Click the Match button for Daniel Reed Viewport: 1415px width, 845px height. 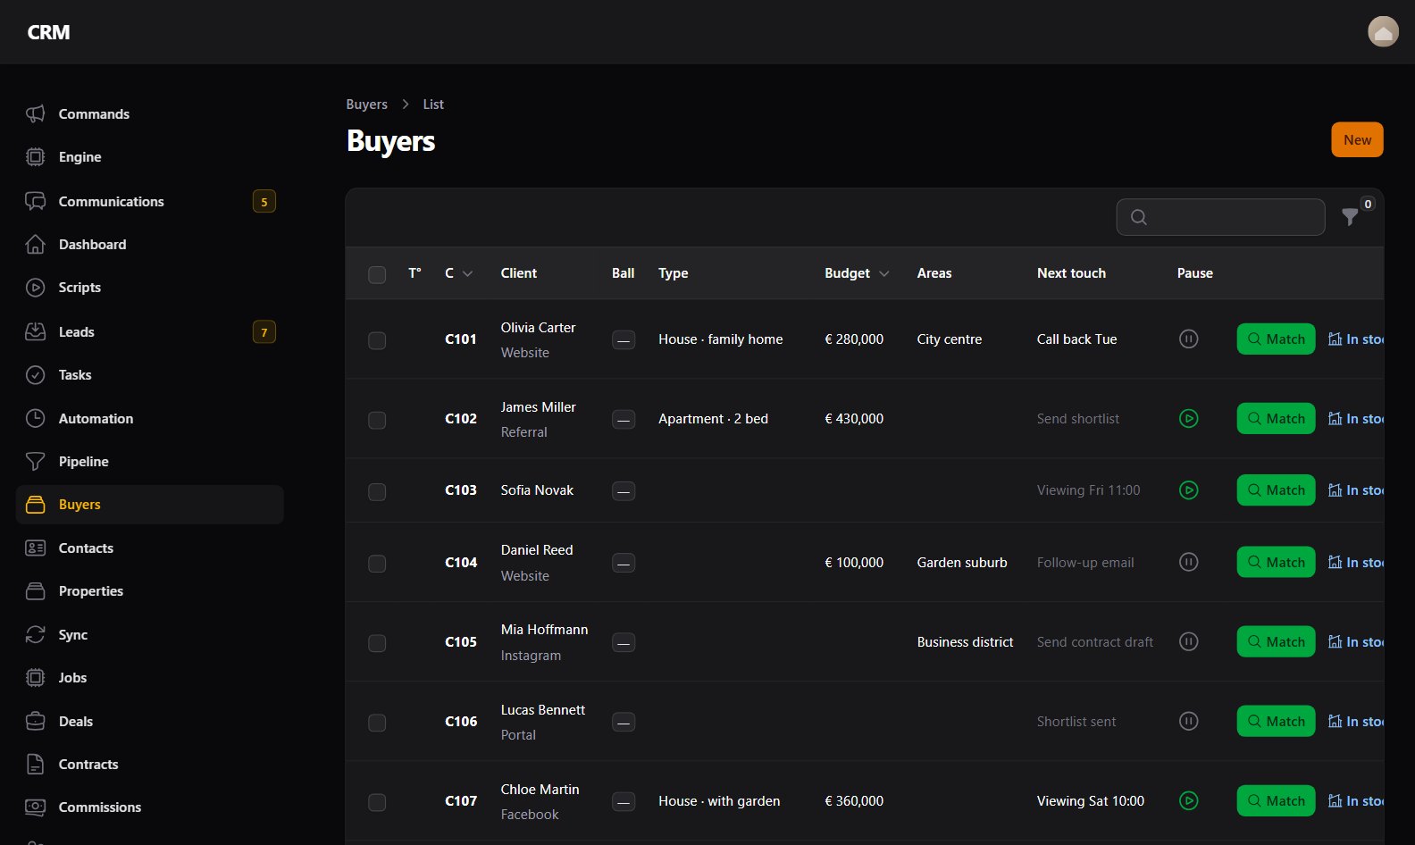click(x=1276, y=562)
